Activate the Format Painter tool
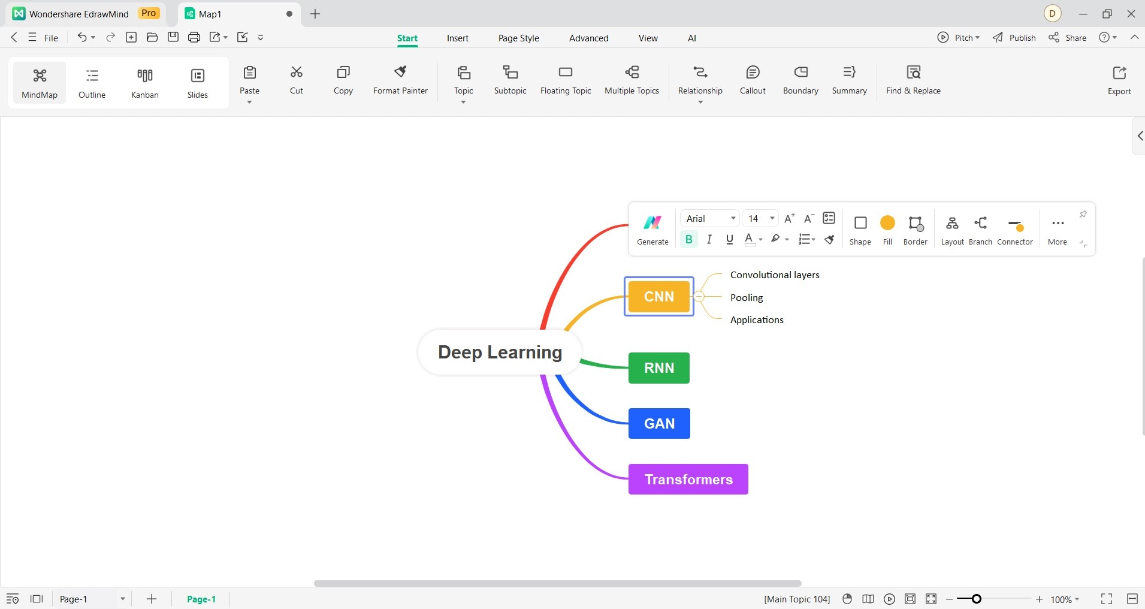Viewport: 1145px width, 609px height. pos(401,80)
